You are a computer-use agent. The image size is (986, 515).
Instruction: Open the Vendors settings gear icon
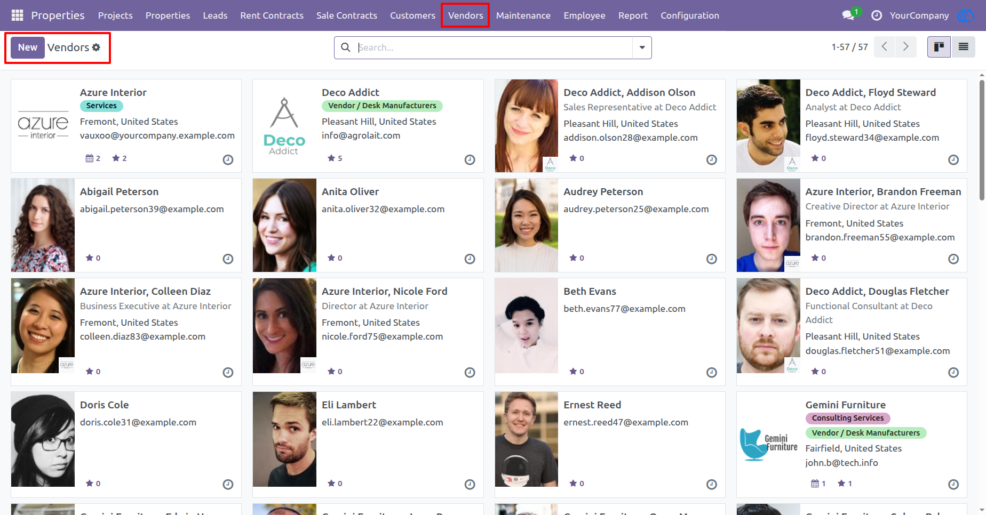tap(96, 47)
